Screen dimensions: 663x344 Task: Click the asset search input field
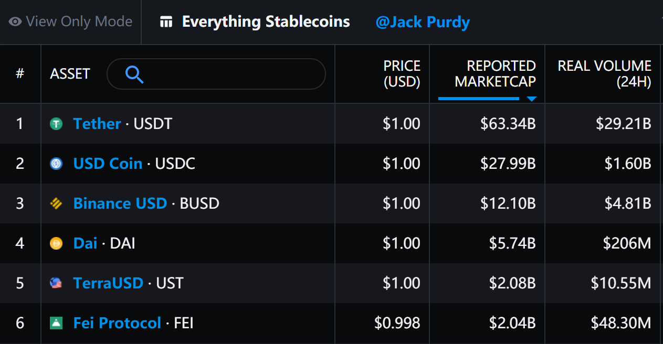216,74
